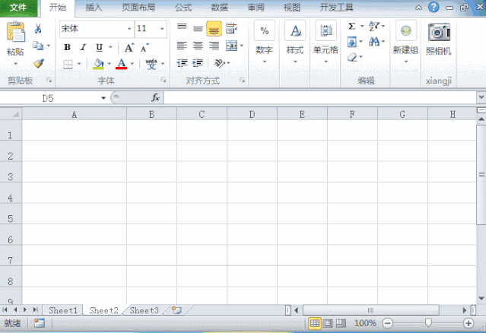The image size is (486, 333).
Task: Toggle center text alignment
Action: click(x=198, y=46)
